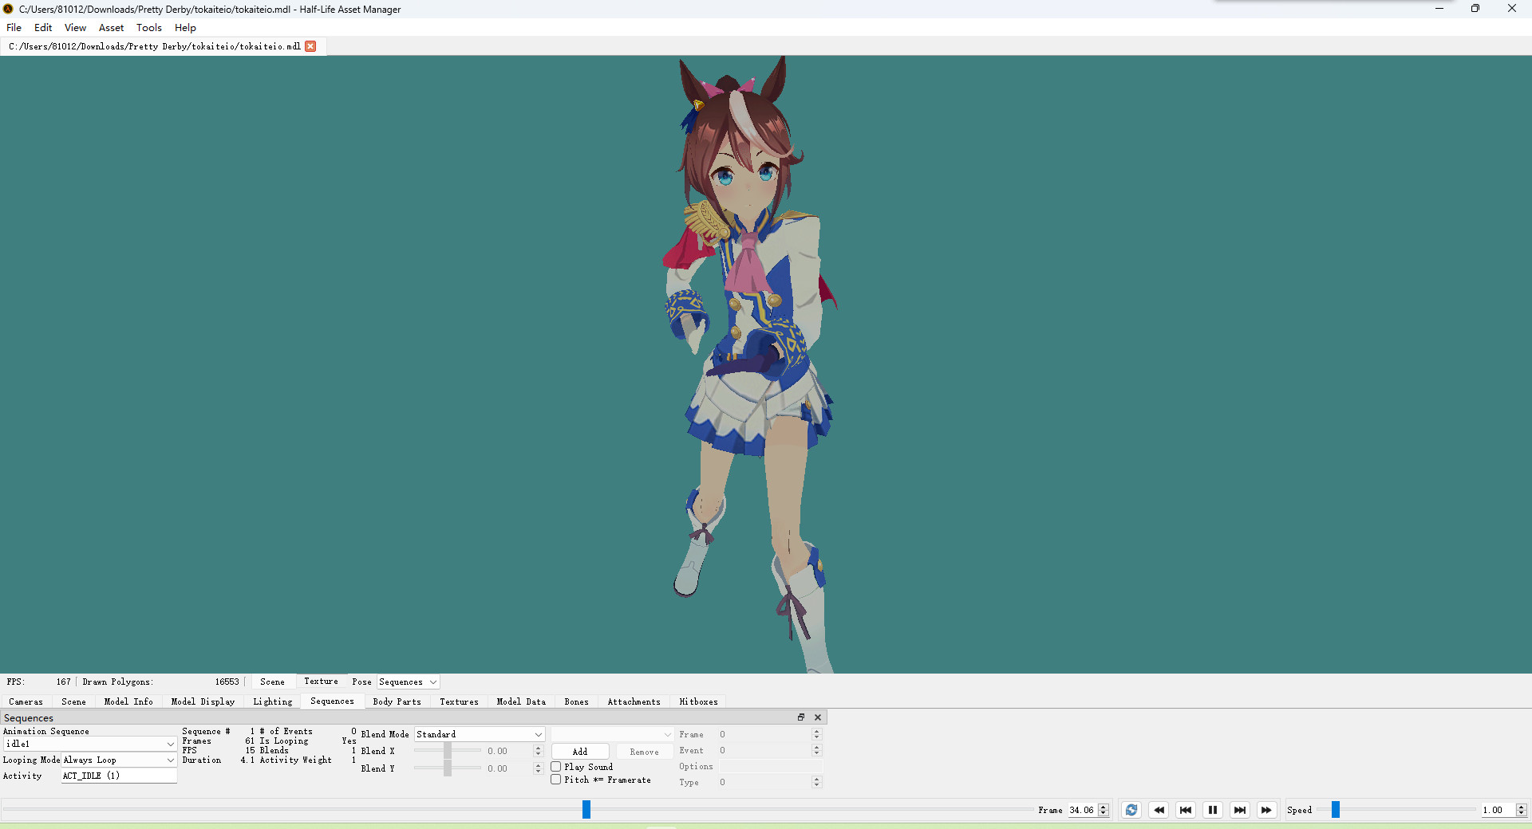
Task: Expand the Looping Mode dropdown
Action: coord(118,760)
